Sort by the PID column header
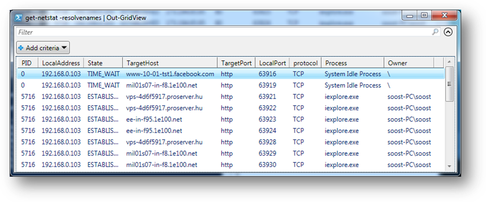486x202 pixels. point(28,63)
